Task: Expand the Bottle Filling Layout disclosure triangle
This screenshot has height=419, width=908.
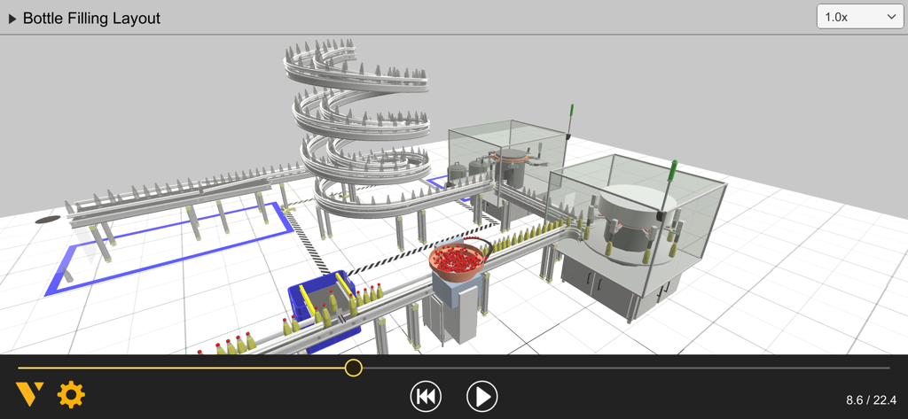Action: point(12,19)
